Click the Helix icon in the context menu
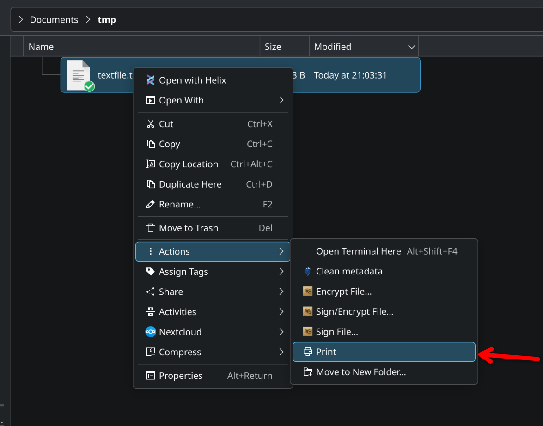Image resolution: width=543 pixels, height=426 pixels. point(150,80)
